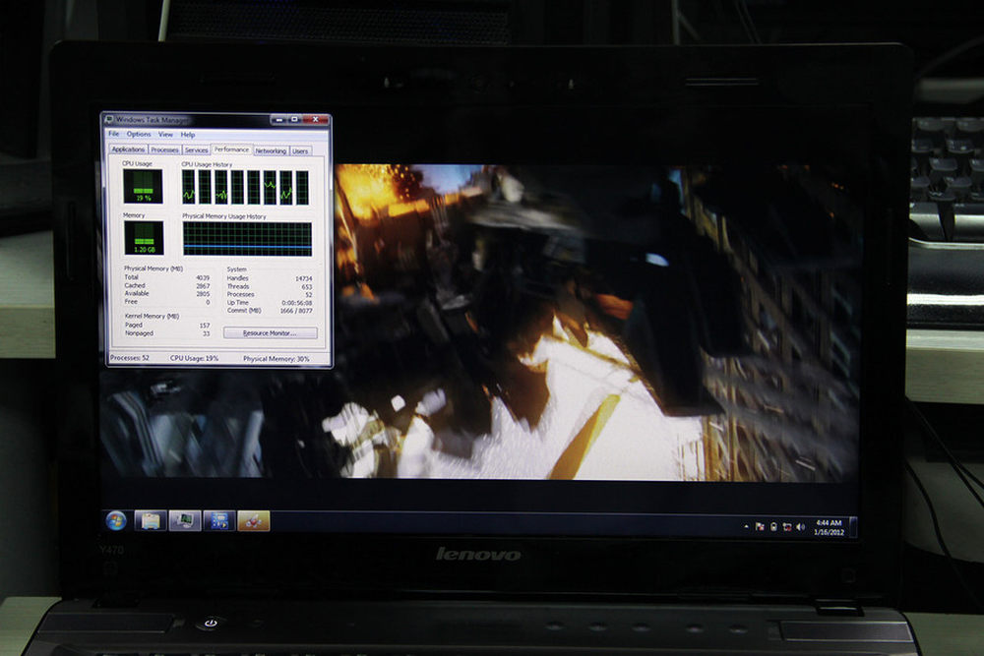
Task: Open the Options menu in Task Manager
Action: point(139,134)
